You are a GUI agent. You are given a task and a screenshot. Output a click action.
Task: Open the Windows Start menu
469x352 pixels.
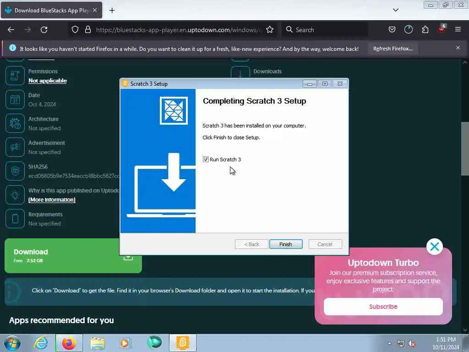click(12, 343)
